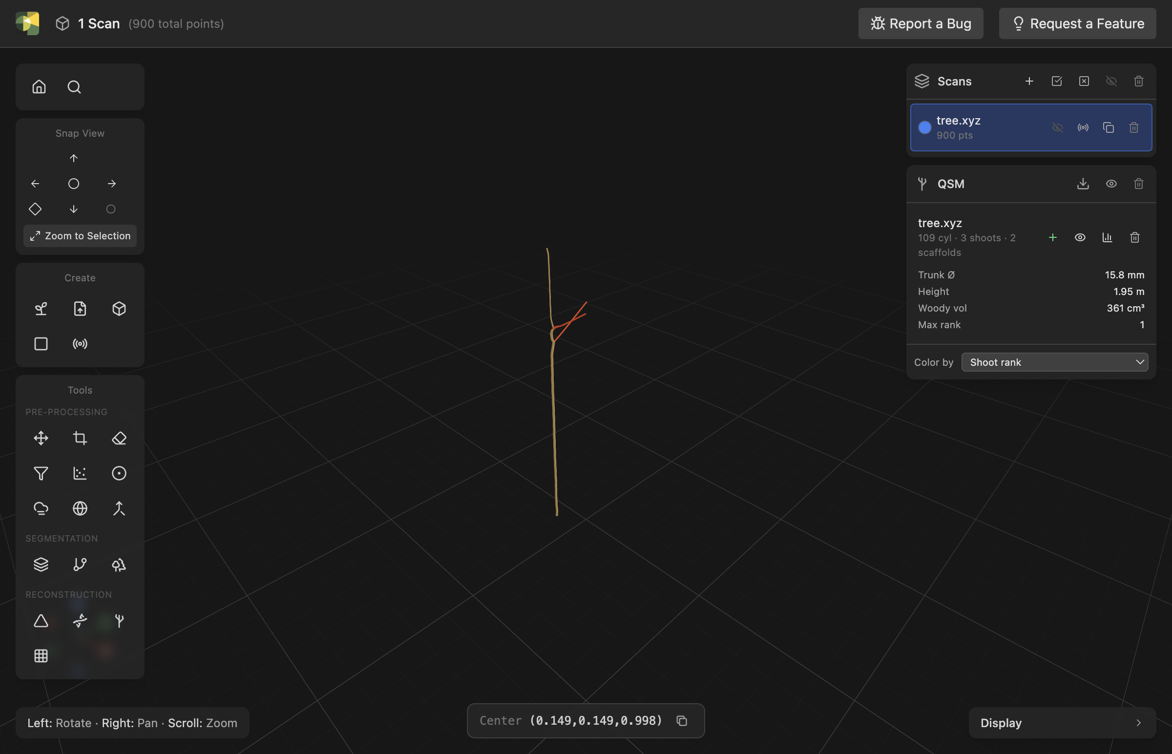Viewport: 1172px width, 754px height.
Task: Click the trash icon in QSM header
Action: [x=1139, y=184]
